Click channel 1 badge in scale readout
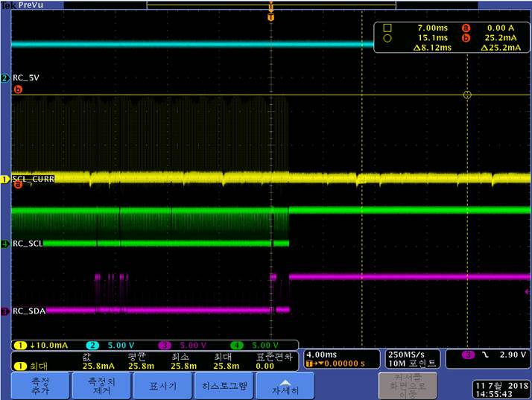The height and width of the screenshot is (400, 532). [x=20, y=346]
